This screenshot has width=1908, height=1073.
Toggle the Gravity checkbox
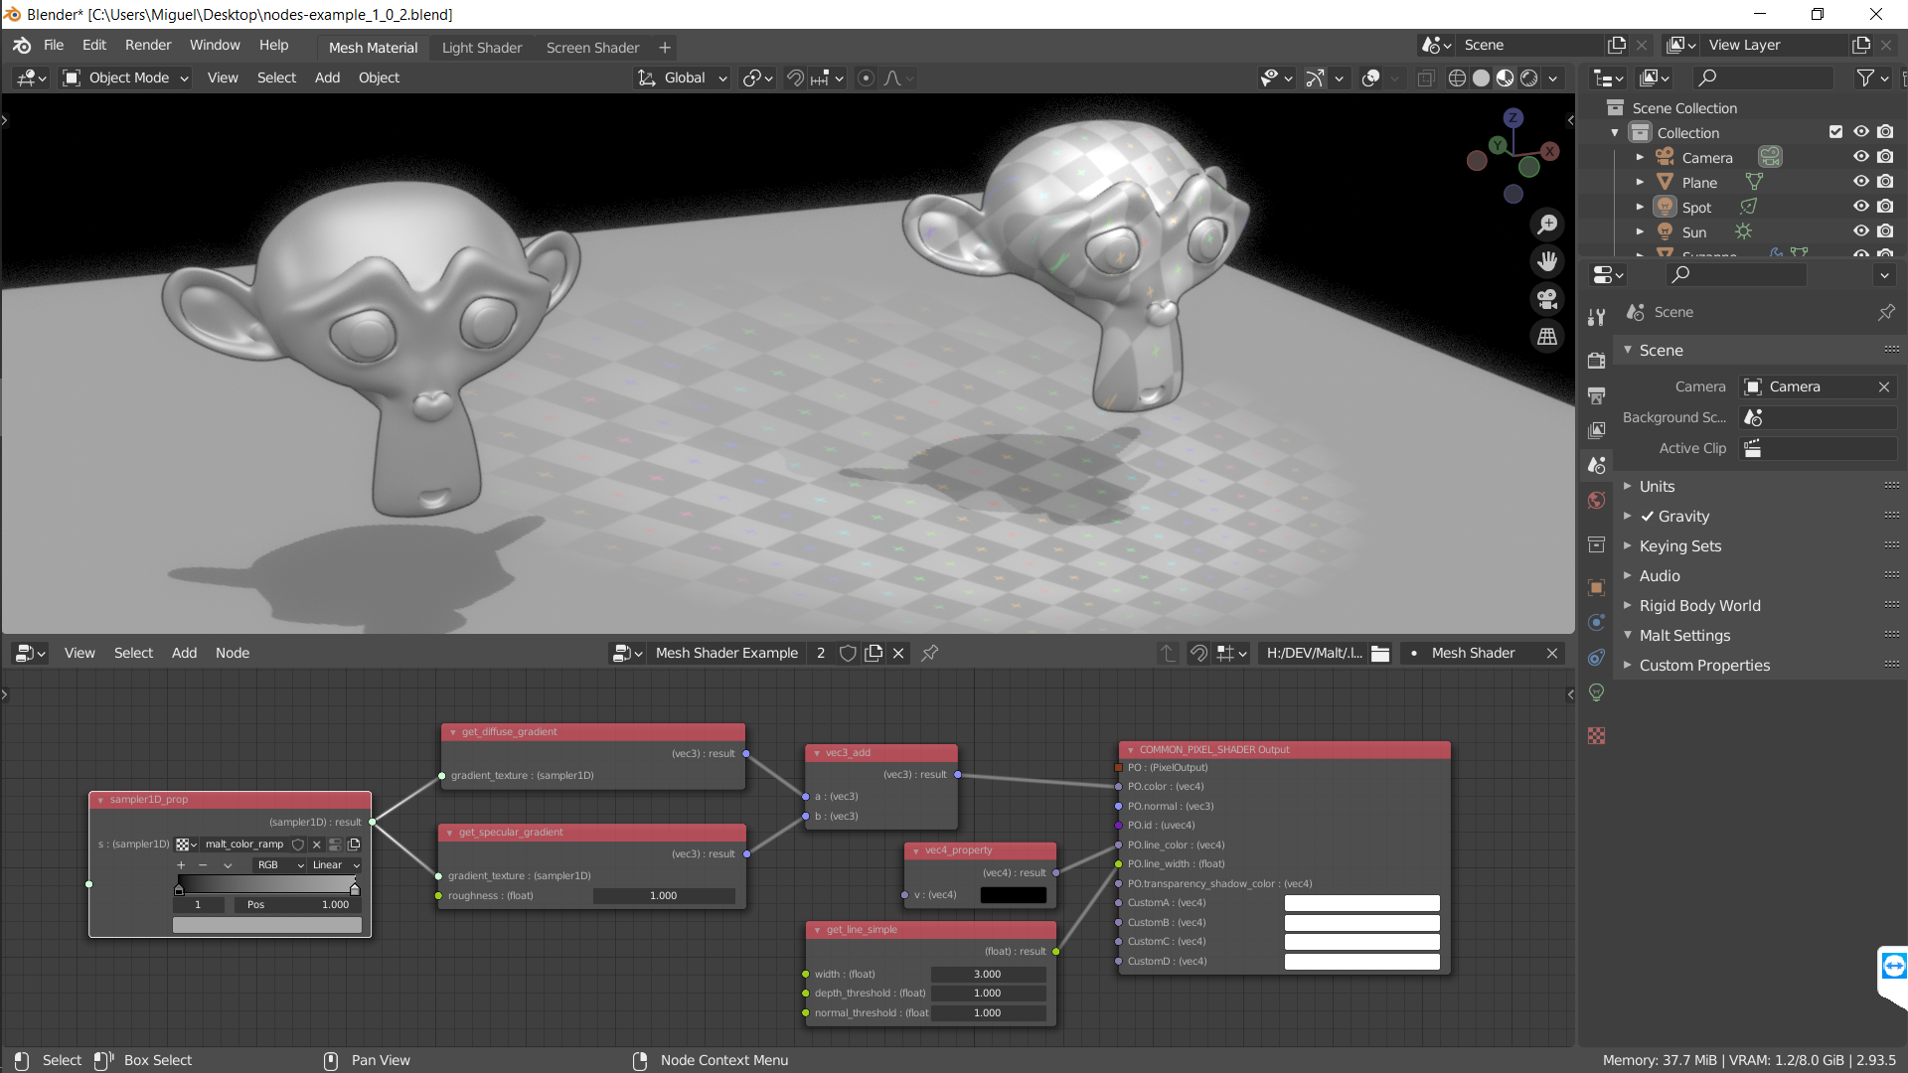tap(1648, 517)
